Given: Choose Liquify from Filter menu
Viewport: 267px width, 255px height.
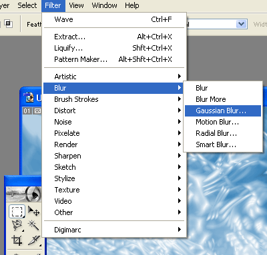Looking at the screenshot, I should click(x=113, y=48).
